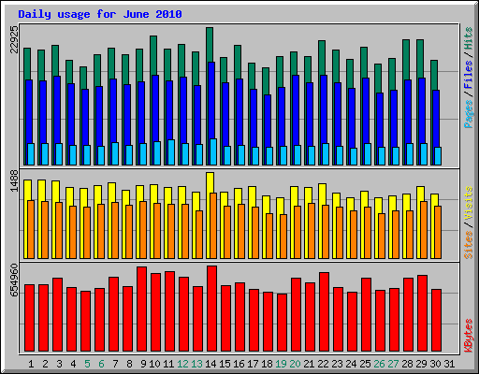Click the Sites legend label
This screenshot has width=479, height=374.
[468, 245]
